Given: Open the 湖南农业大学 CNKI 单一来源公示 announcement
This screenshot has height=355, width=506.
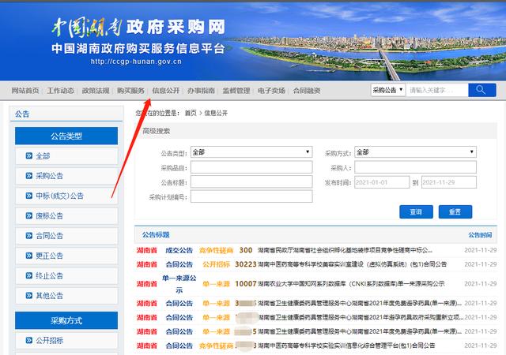Looking at the screenshot, I should pyautogui.click(x=351, y=283).
